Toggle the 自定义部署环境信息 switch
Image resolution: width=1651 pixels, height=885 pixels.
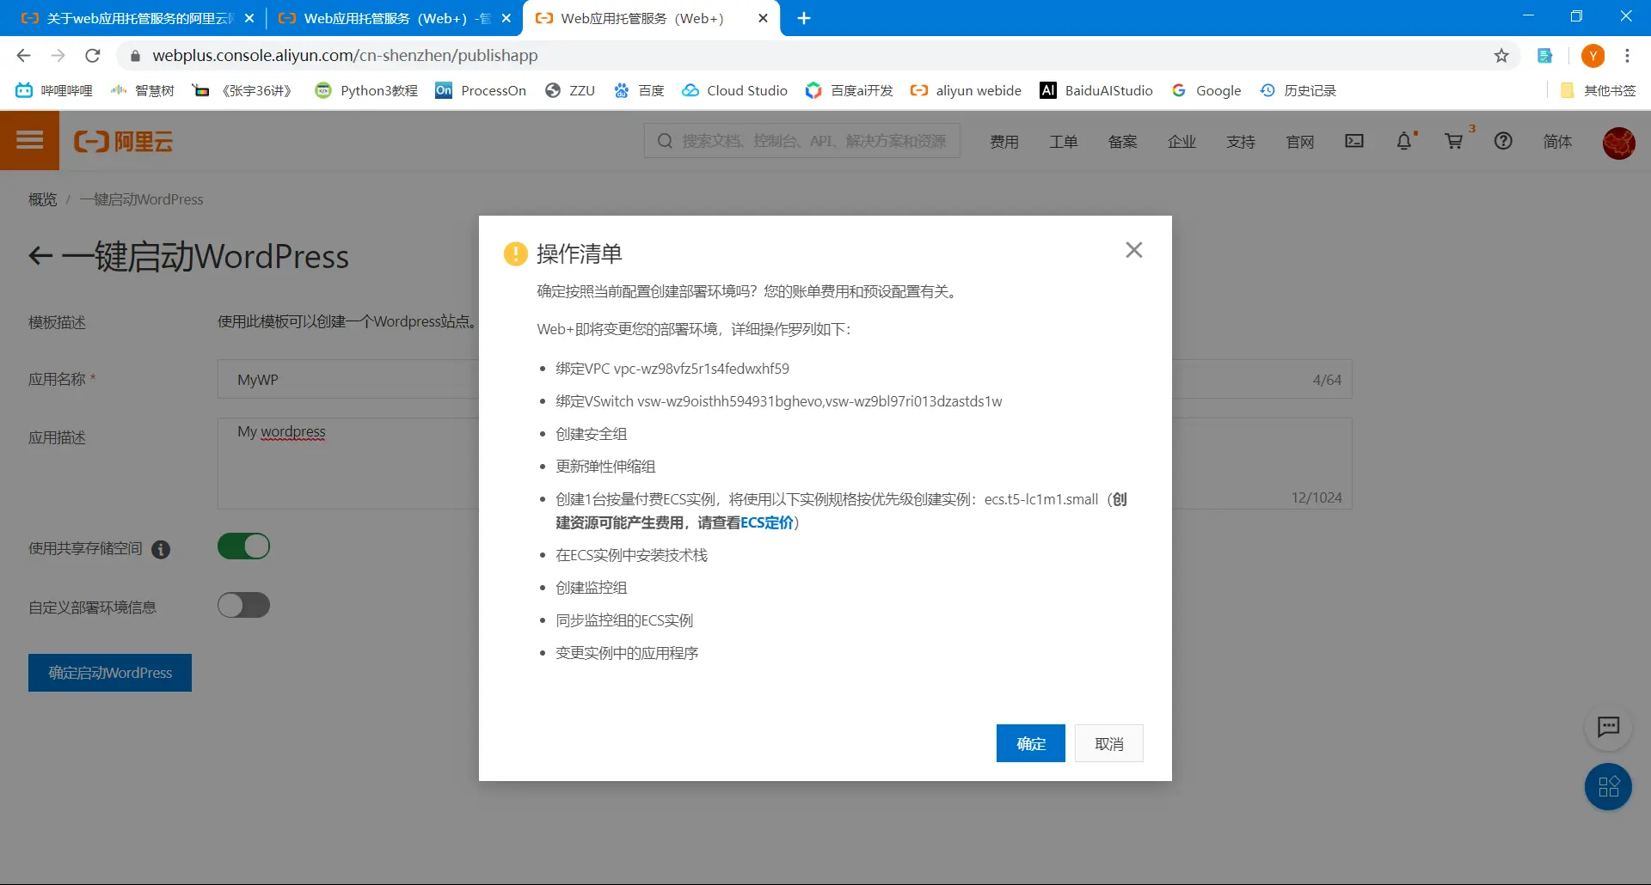[x=243, y=606]
